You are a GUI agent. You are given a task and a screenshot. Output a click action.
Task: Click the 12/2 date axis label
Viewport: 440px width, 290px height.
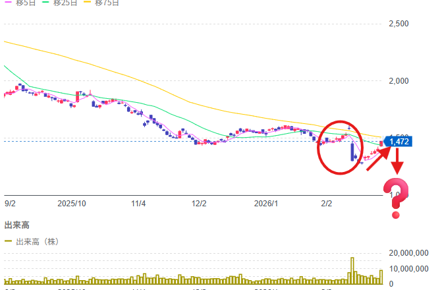point(199,204)
